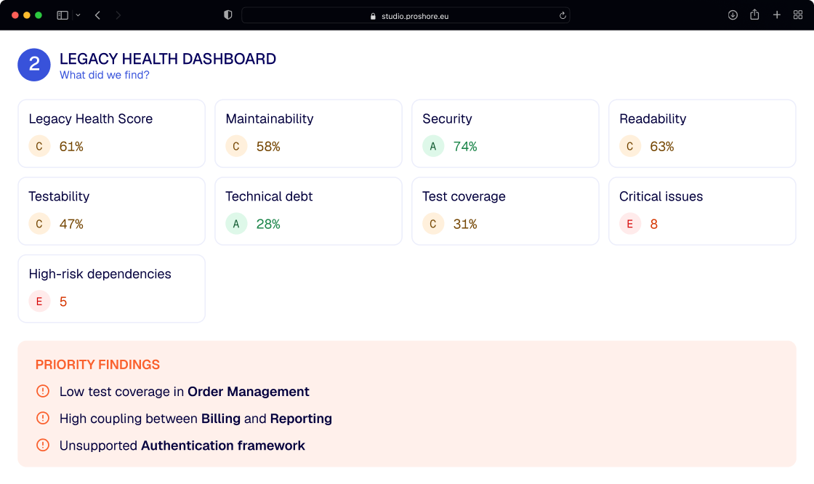Click the E grade badge in High-risk dependencies

click(39, 301)
